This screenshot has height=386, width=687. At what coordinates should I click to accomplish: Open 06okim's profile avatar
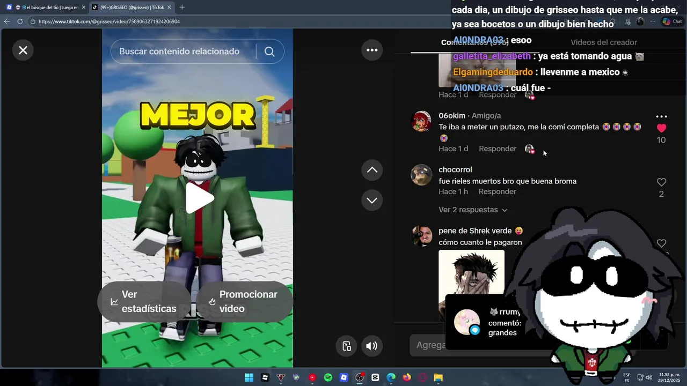pyautogui.click(x=421, y=121)
